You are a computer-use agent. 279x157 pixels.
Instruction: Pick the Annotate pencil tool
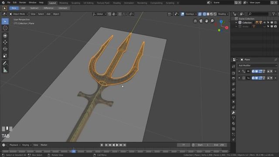pyautogui.click(x=5, y=63)
